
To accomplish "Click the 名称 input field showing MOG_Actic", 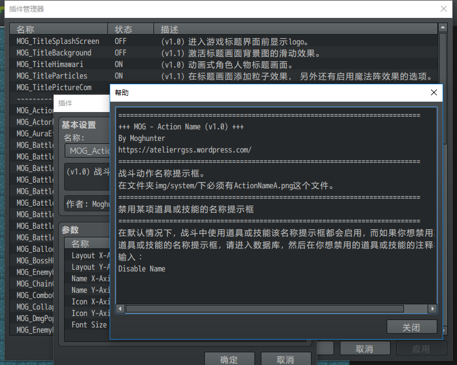I will pyautogui.click(x=88, y=151).
